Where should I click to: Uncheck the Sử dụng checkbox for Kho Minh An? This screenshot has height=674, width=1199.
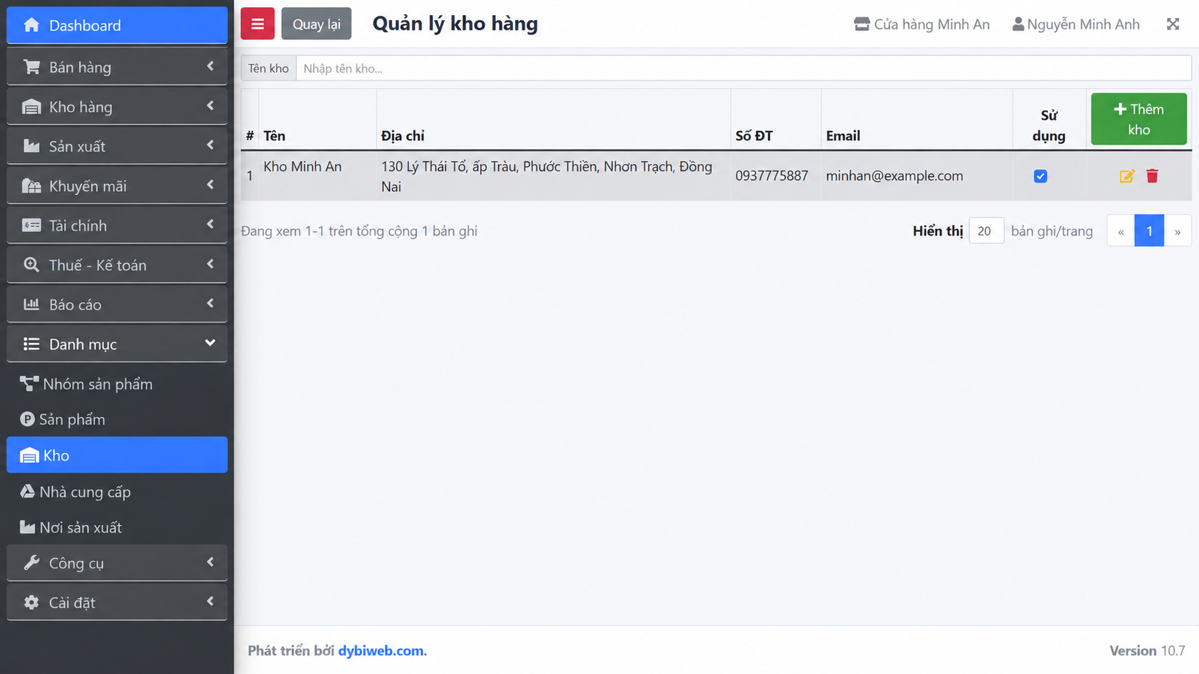pos(1041,176)
